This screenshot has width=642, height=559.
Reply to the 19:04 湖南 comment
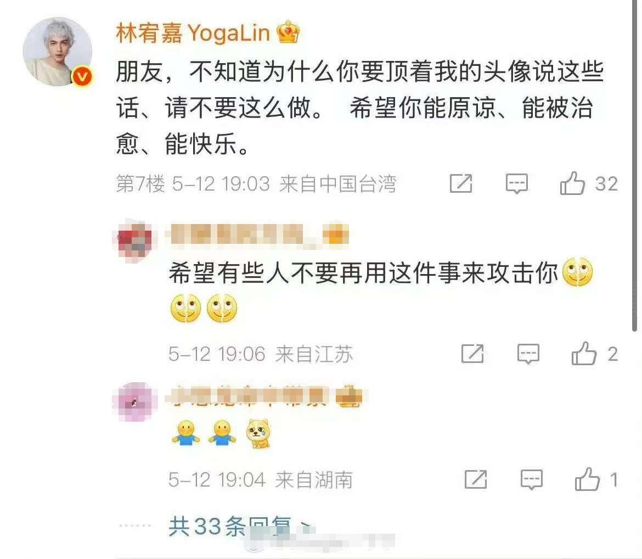[532, 479]
